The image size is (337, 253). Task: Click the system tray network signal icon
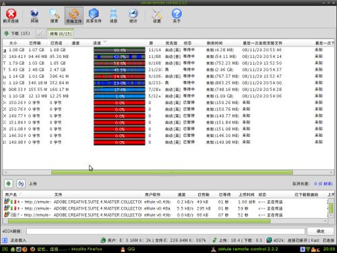coord(308,249)
